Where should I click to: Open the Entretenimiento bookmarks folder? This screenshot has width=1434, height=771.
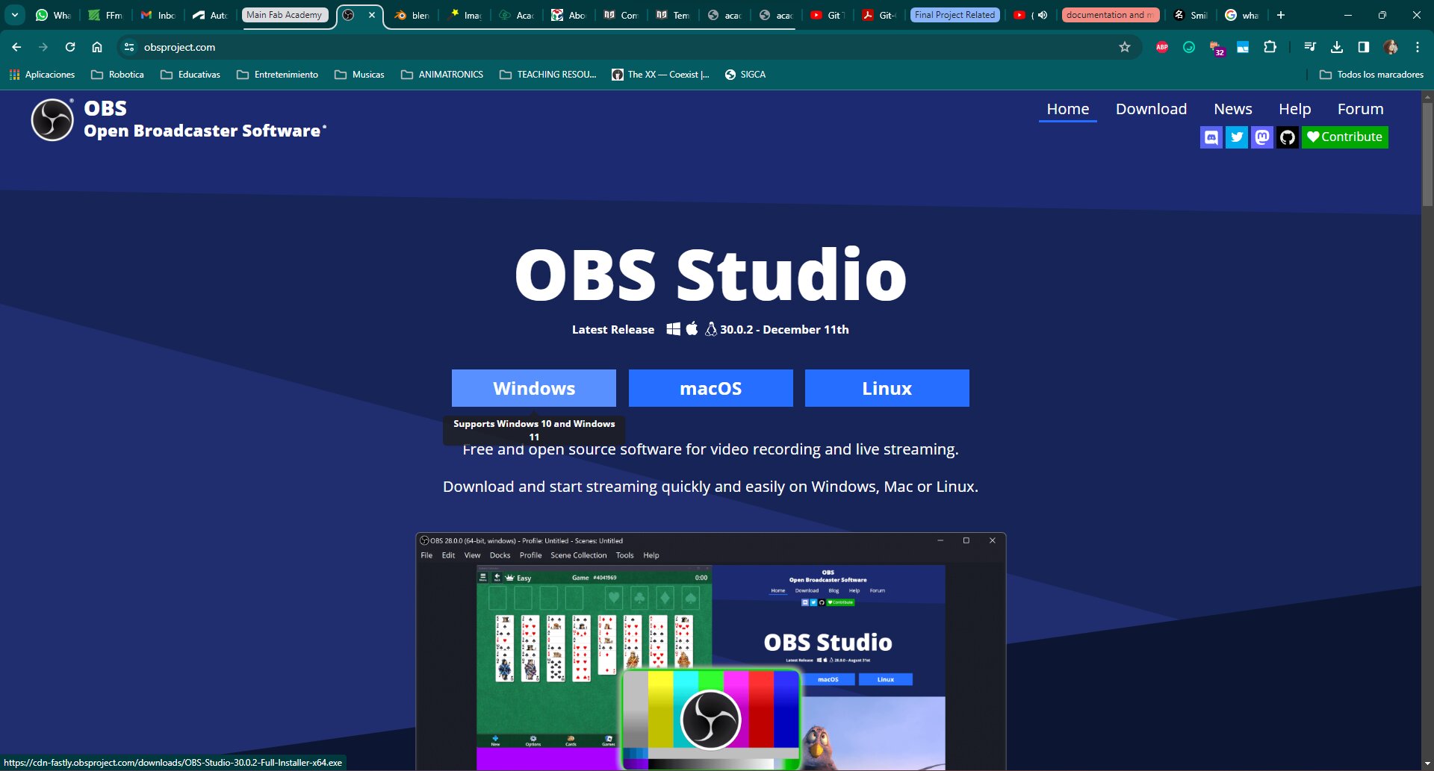click(277, 75)
